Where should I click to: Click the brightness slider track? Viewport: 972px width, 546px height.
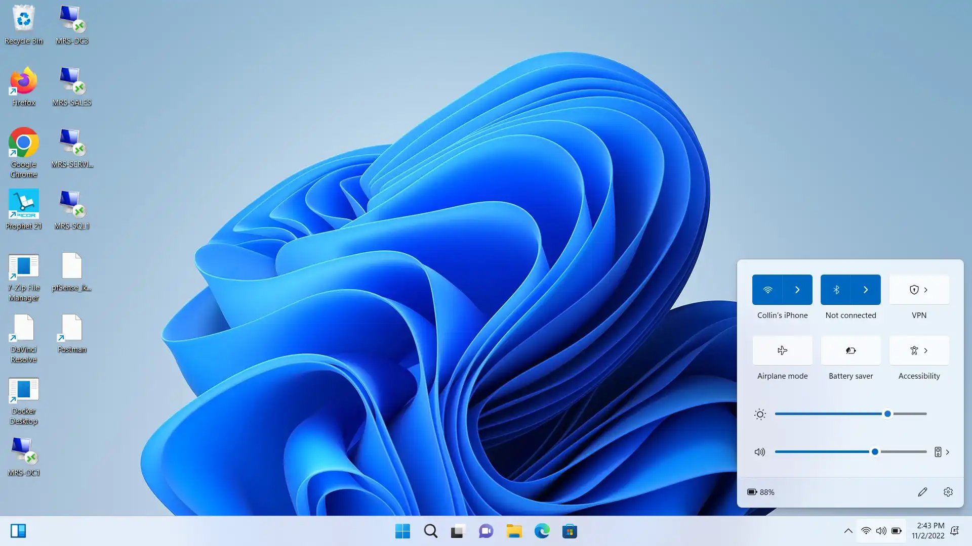click(x=830, y=414)
